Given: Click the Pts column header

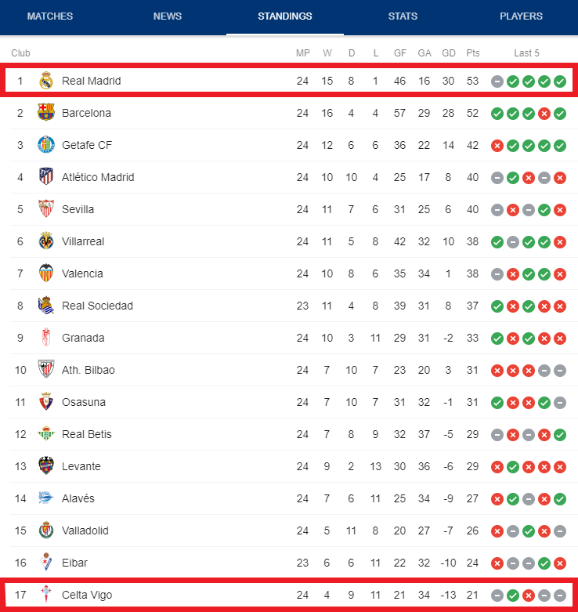Looking at the screenshot, I should (x=473, y=53).
